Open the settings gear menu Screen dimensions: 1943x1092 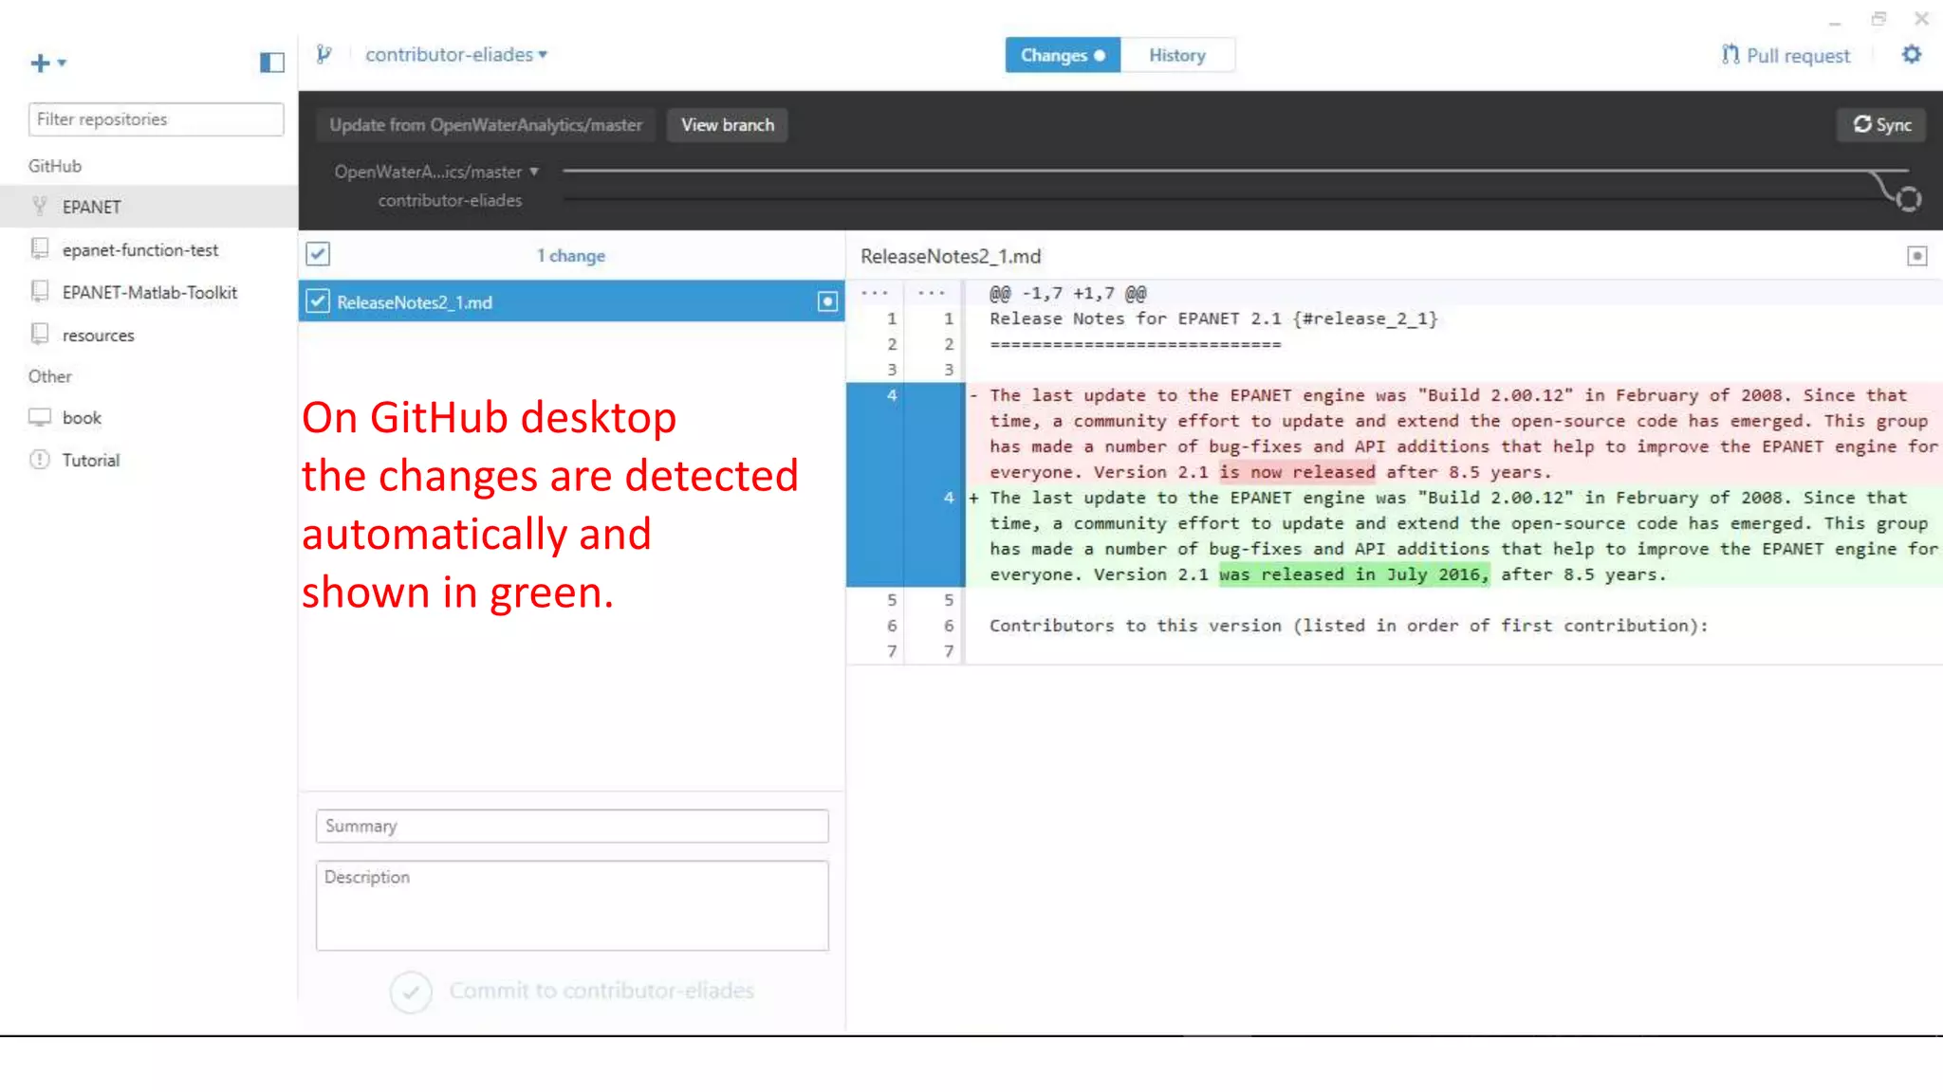[x=1912, y=55]
